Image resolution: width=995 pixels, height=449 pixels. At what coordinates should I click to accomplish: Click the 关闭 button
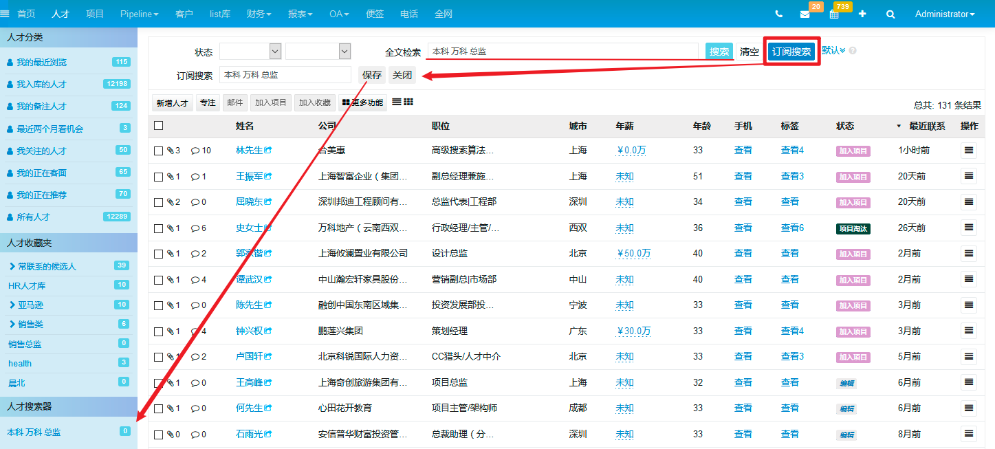(x=402, y=75)
